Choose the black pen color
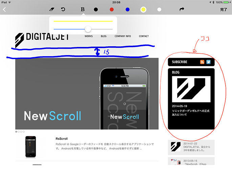 (96, 9)
